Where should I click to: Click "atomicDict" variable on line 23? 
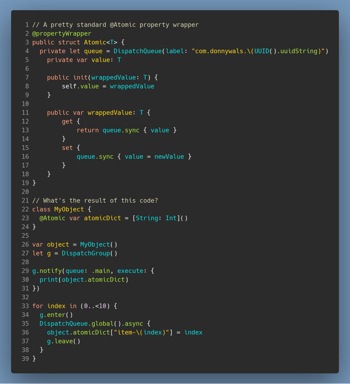click(102, 218)
